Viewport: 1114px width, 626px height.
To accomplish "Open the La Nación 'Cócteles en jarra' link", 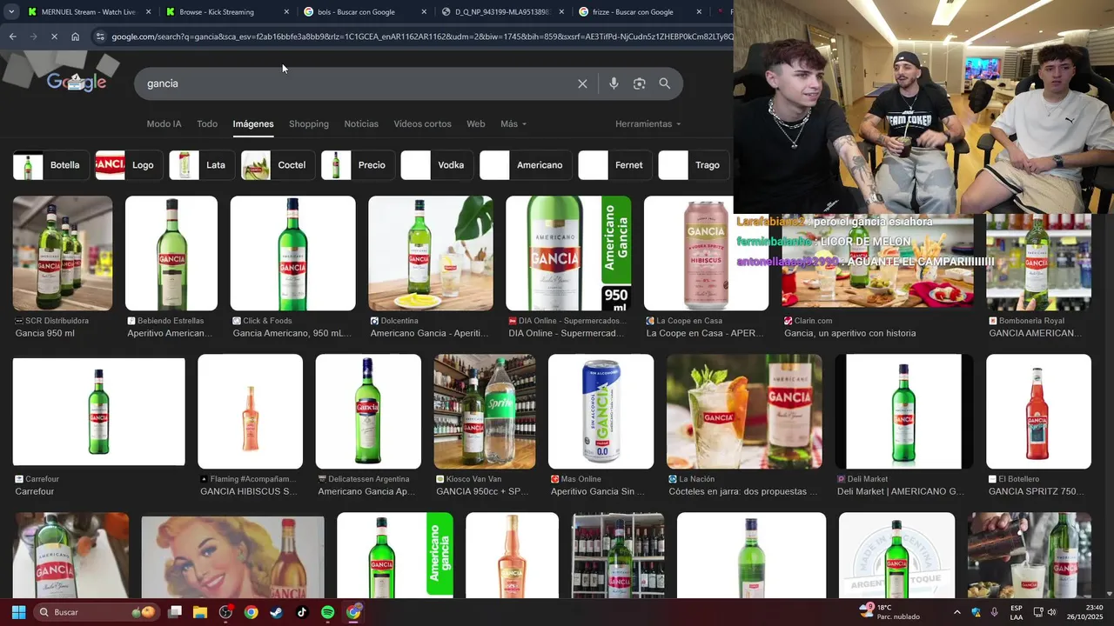I will click(743, 491).
